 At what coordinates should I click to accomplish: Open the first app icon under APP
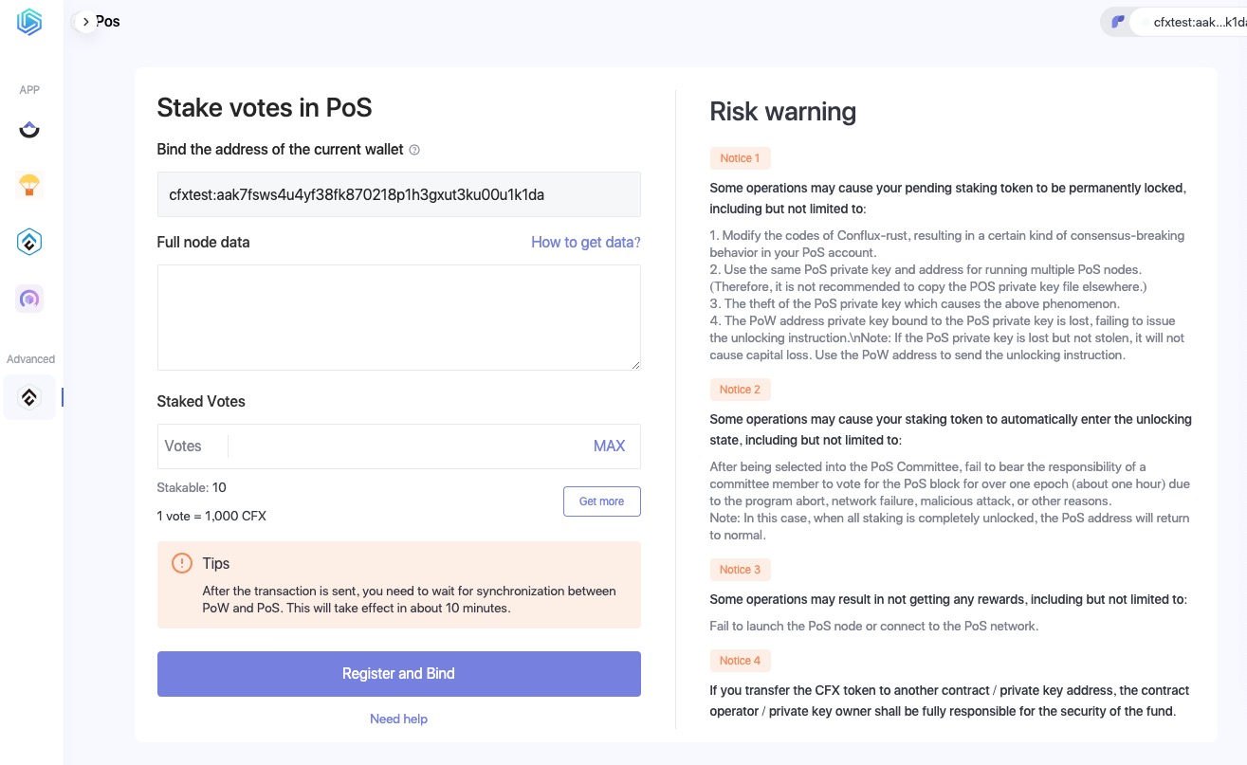coord(29,130)
